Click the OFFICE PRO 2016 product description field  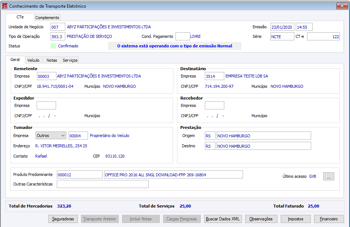pyautogui.click(x=173, y=174)
